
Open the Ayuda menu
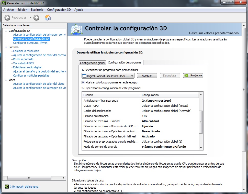[79, 10]
